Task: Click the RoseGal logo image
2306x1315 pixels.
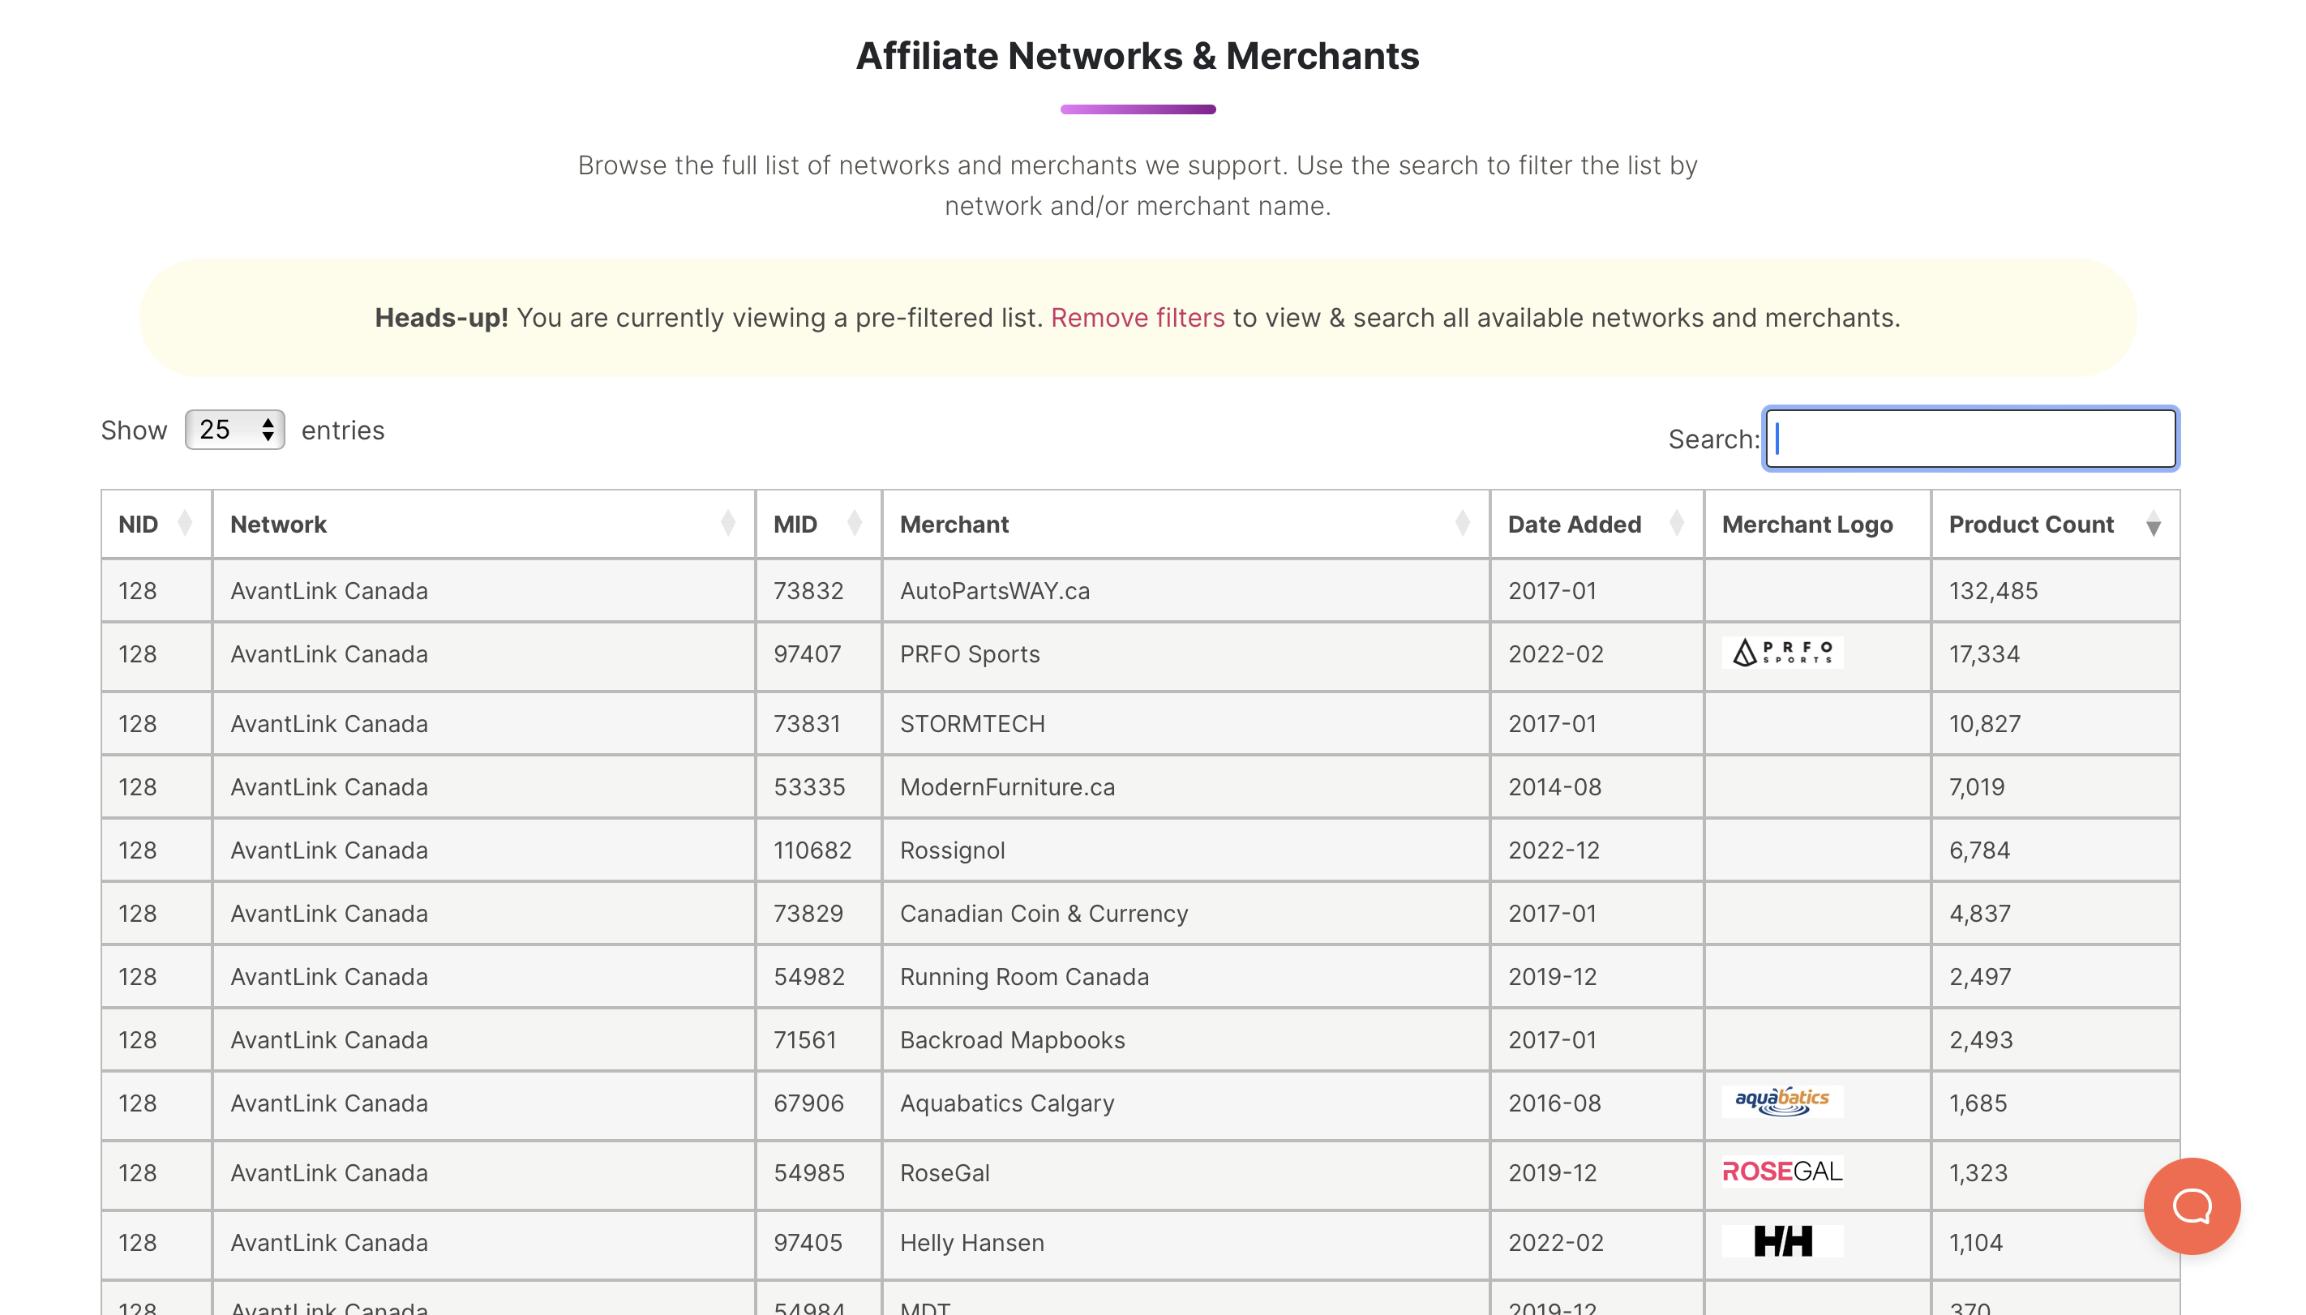Action: click(1782, 1172)
